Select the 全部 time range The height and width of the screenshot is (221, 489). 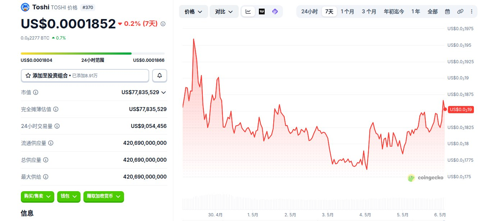pos(433,11)
